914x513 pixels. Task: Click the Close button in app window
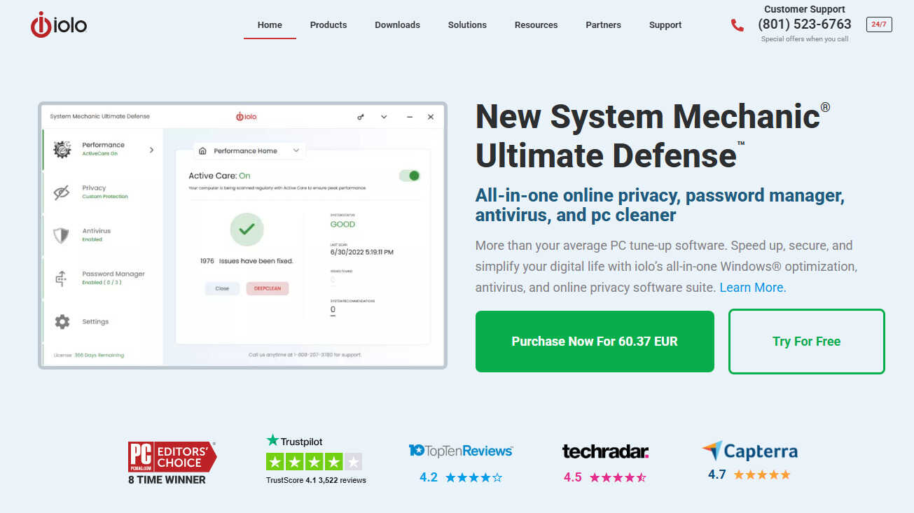(x=222, y=288)
